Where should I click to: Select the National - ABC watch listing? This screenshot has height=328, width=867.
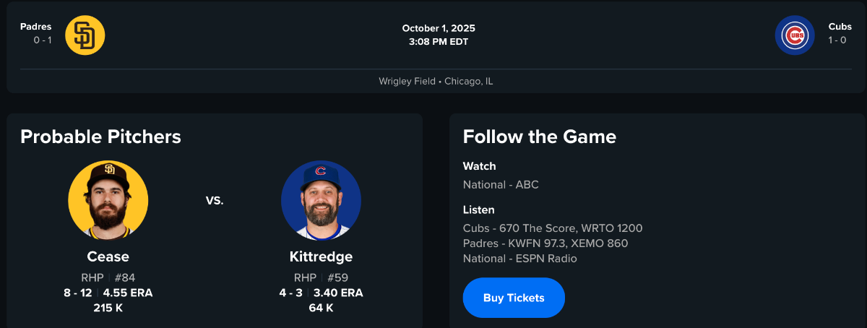tap(501, 185)
